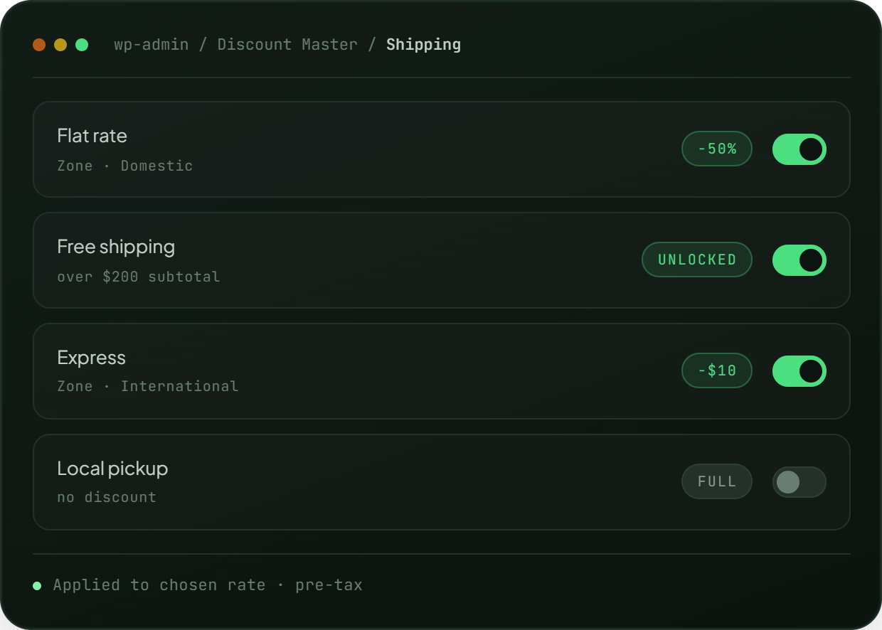Click the UNLOCKED badge on Free shipping
This screenshot has width=882, height=630.
pyautogui.click(x=697, y=260)
